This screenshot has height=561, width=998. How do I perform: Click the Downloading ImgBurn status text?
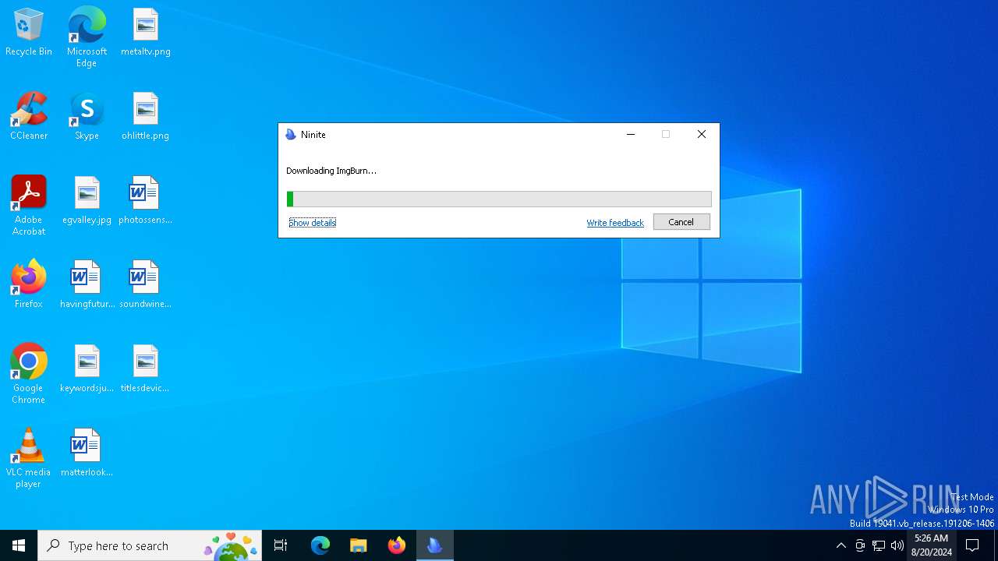pos(331,171)
